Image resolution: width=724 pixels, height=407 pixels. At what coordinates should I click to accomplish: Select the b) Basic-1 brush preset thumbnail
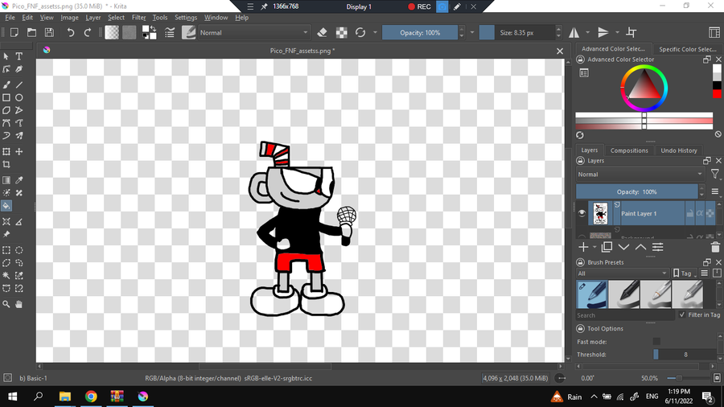click(x=591, y=294)
